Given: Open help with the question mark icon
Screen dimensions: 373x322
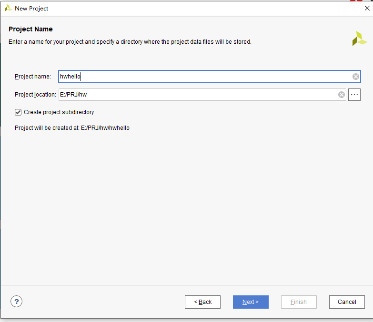Looking at the screenshot, I should (16, 302).
